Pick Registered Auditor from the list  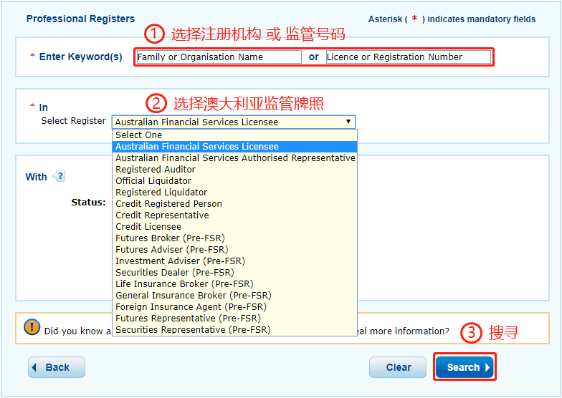click(x=156, y=170)
